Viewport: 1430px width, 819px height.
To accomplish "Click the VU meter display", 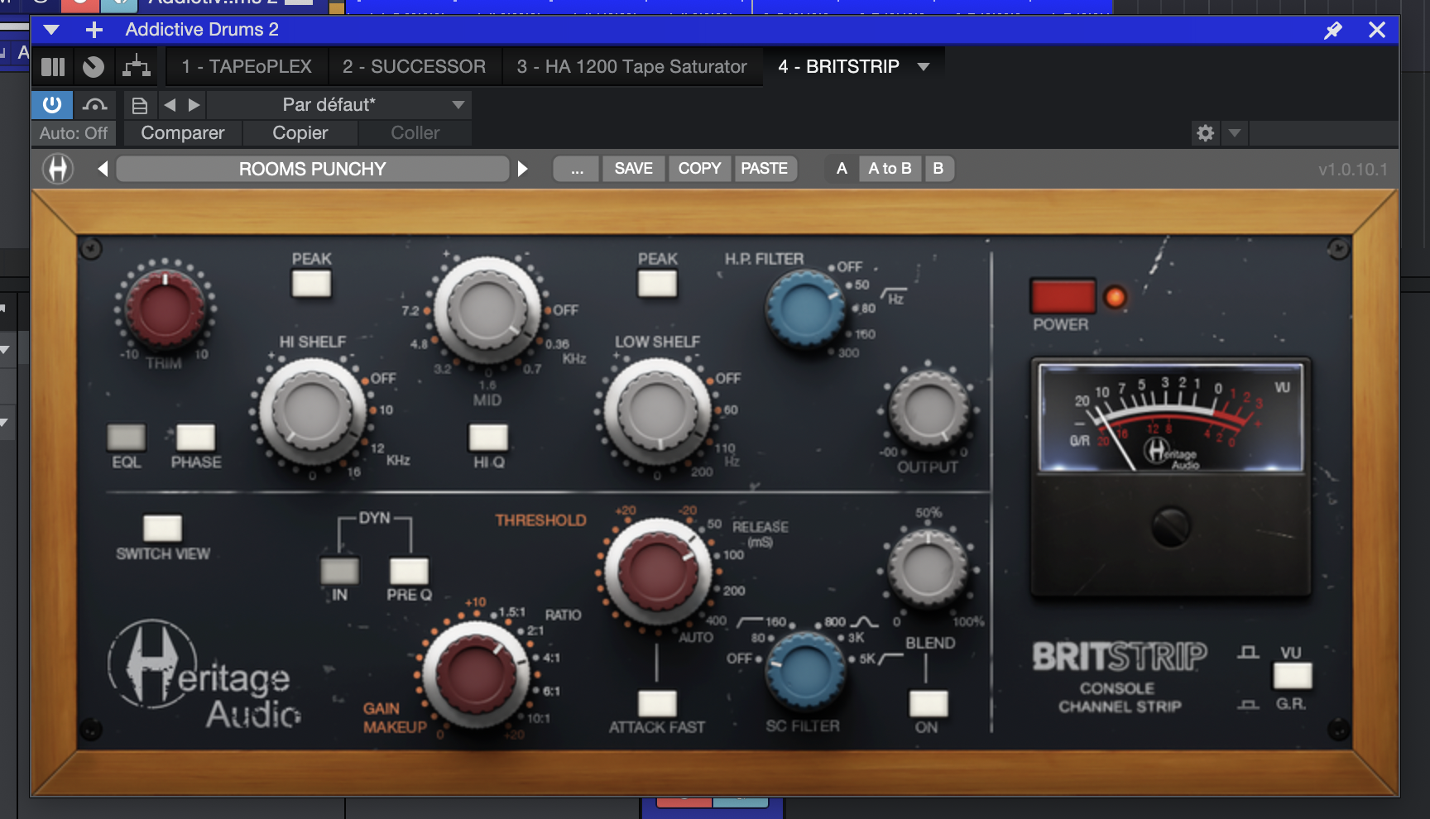I will pos(1170,418).
